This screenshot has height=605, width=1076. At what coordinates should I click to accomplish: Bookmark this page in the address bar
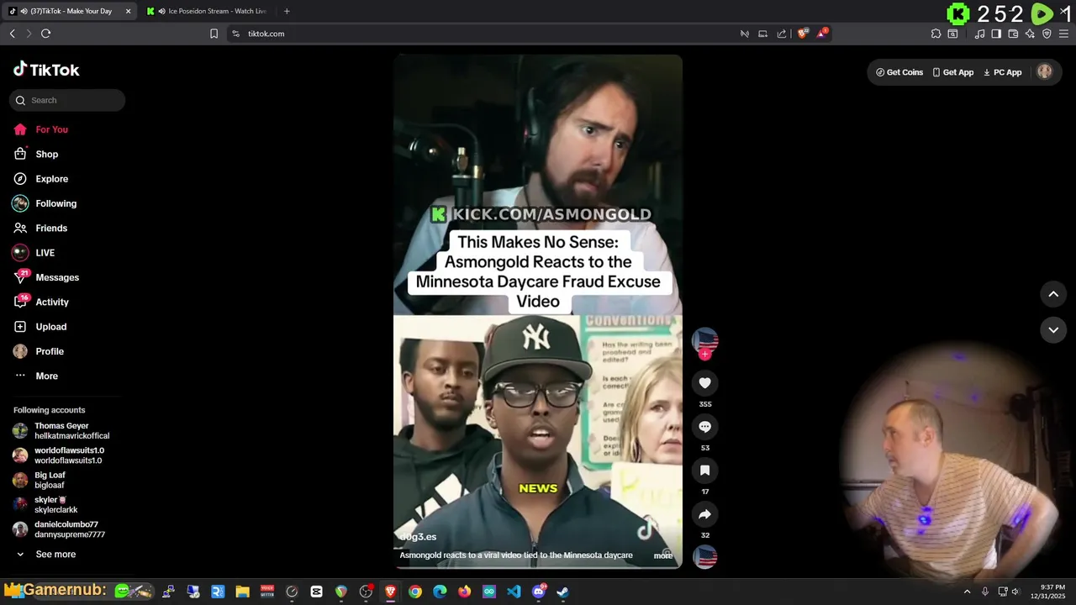214,34
